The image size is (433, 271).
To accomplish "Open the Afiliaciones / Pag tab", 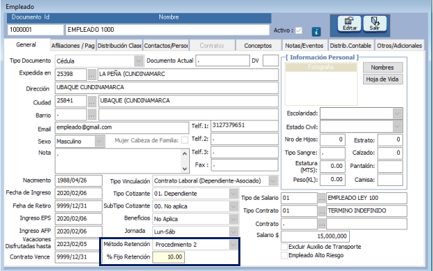I will click(73, 46).
